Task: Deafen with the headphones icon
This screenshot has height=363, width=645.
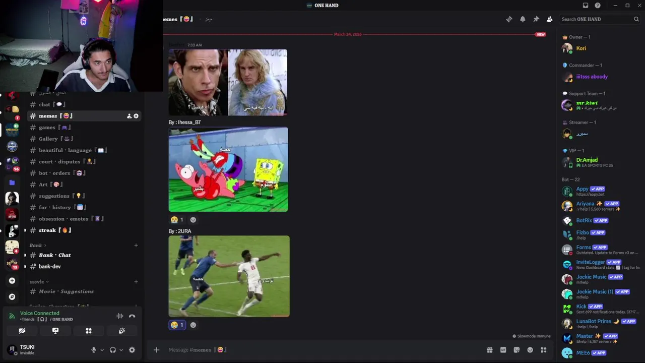Action: 113,350
